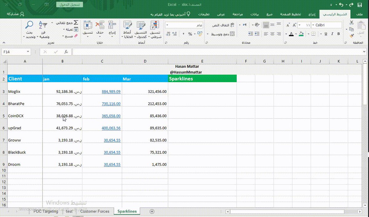Toggle Wrap Text (التفاف النص)
This screenshot has height=217, width=369.
(223, 25)
